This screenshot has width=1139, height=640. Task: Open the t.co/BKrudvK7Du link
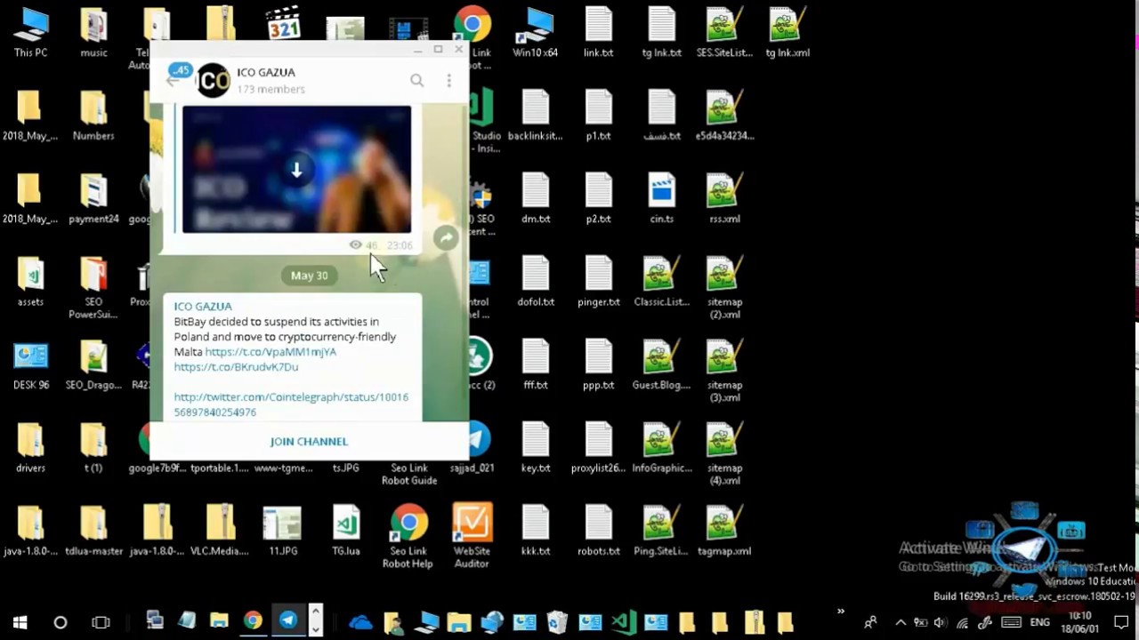pyautogui.click(x=236, y=367)
